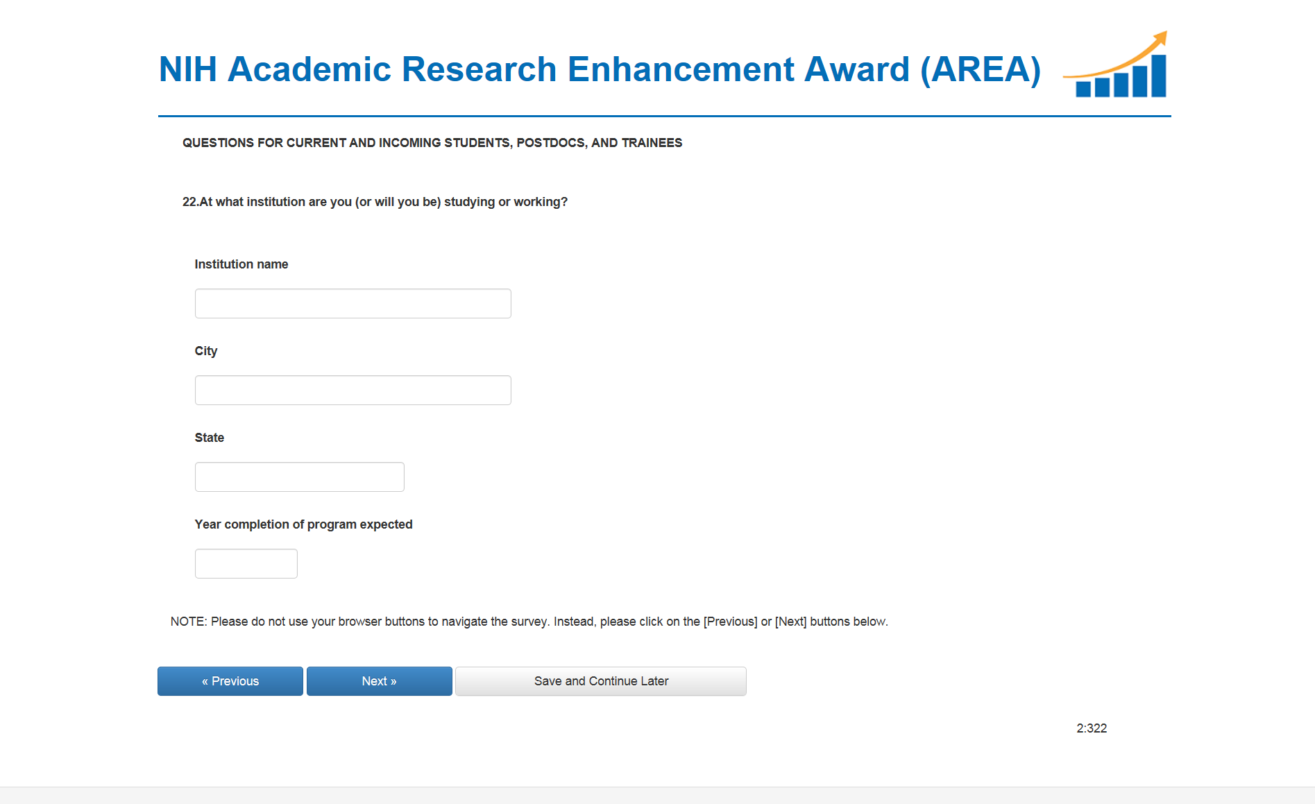Click the Institution name label
The width and height of the screenshot is (1315, 804).
[241, 264]
